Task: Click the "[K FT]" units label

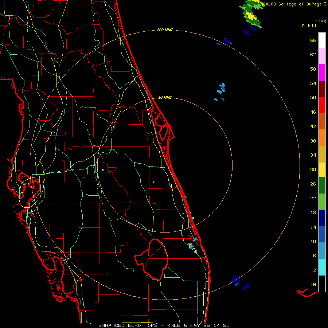Action: 308,25
